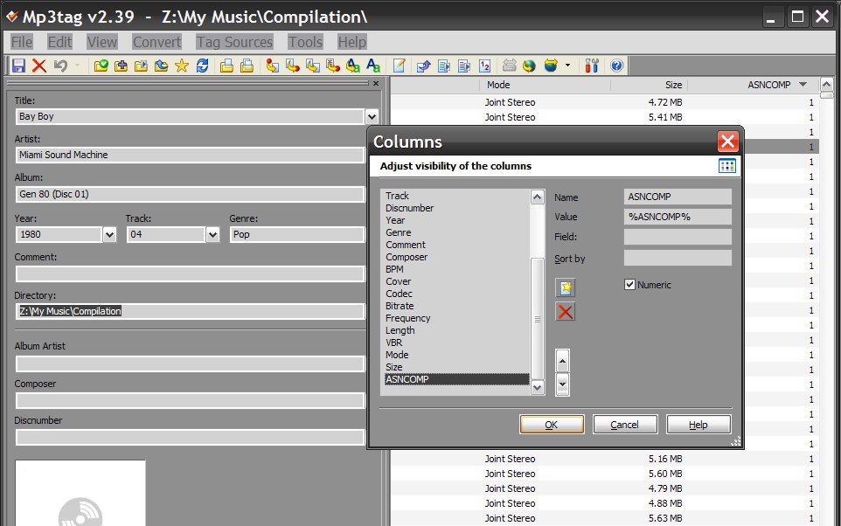The width and height of the screenshot is (841, 526).
Task: Add directory using folder plus icon
Action: (x=122, y=66)
